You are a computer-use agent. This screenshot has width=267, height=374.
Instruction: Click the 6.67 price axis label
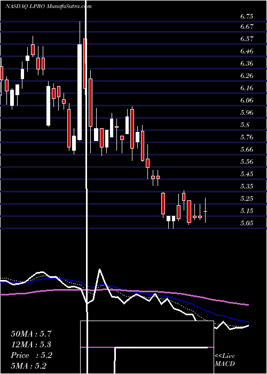click(x=247, y=27)
